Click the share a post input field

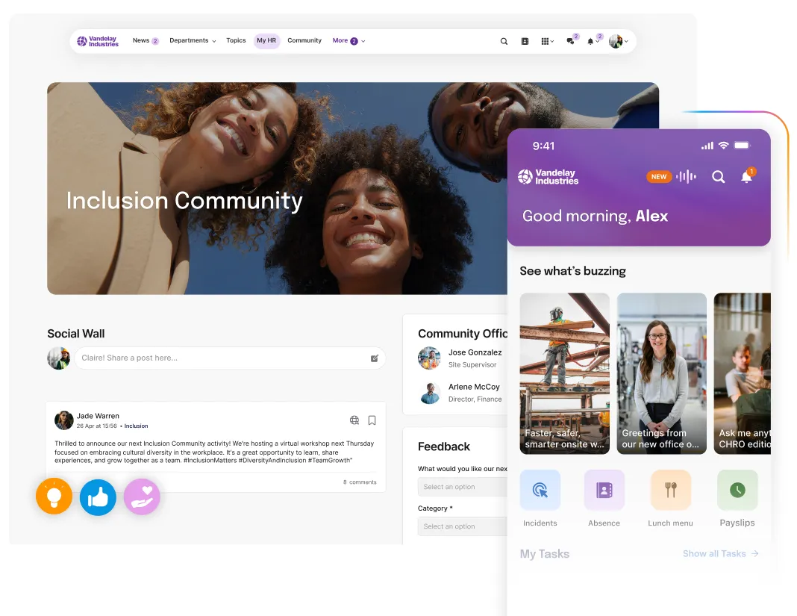pos(224,358)
